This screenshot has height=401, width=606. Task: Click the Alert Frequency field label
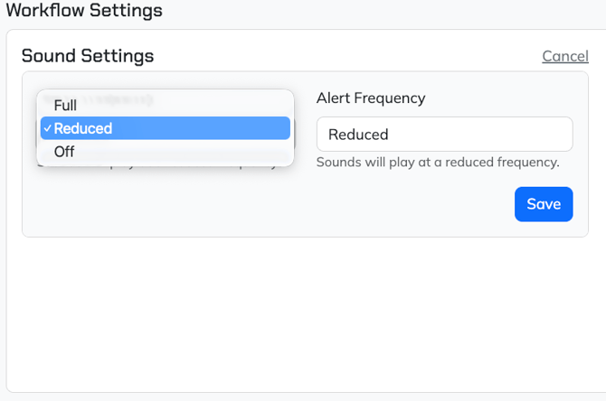tap(370, 98)
